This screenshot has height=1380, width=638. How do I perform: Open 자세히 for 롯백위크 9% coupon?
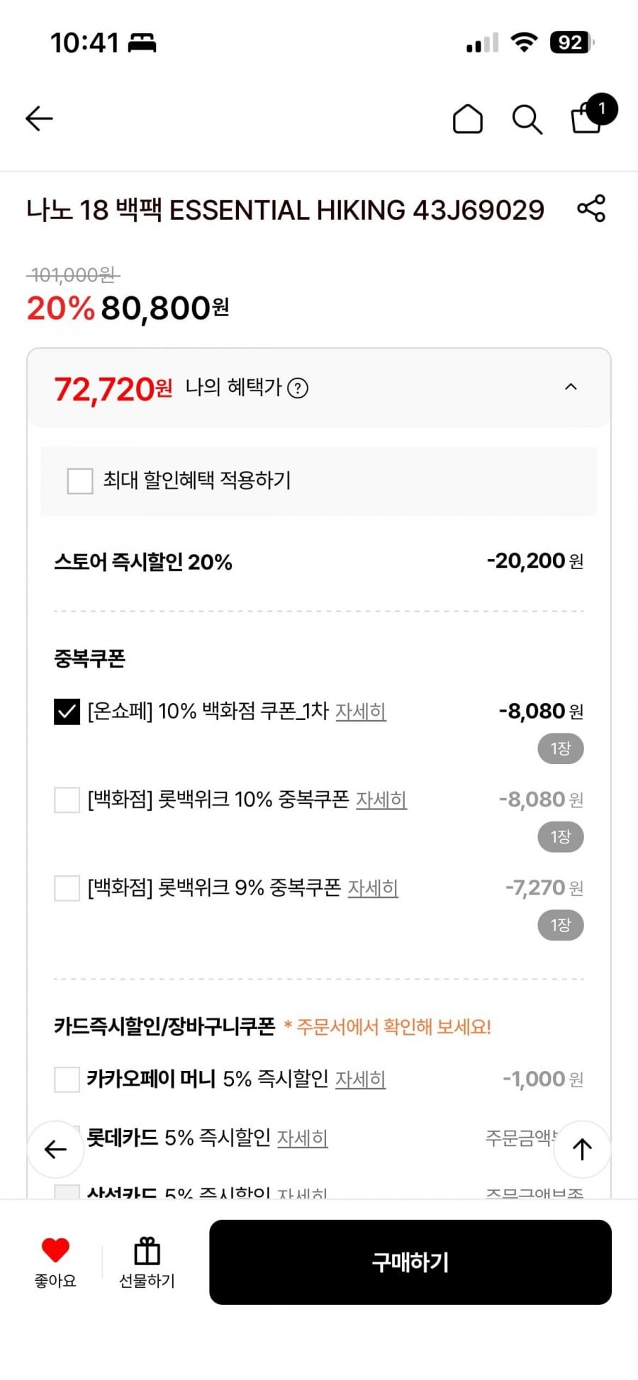click(x=373, y=887)
